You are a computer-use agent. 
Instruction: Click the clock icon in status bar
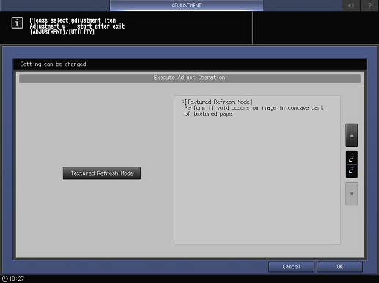[x=5, y=279]
